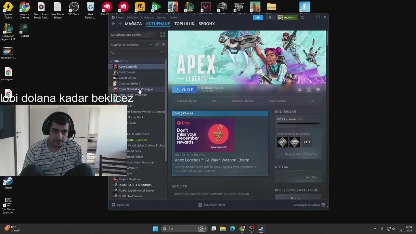The width and height of the screenshot is (416, 234).
Task: Select Counter-Strike 2 in the game list
Action: pyautogui.click(x=129, y=84)
